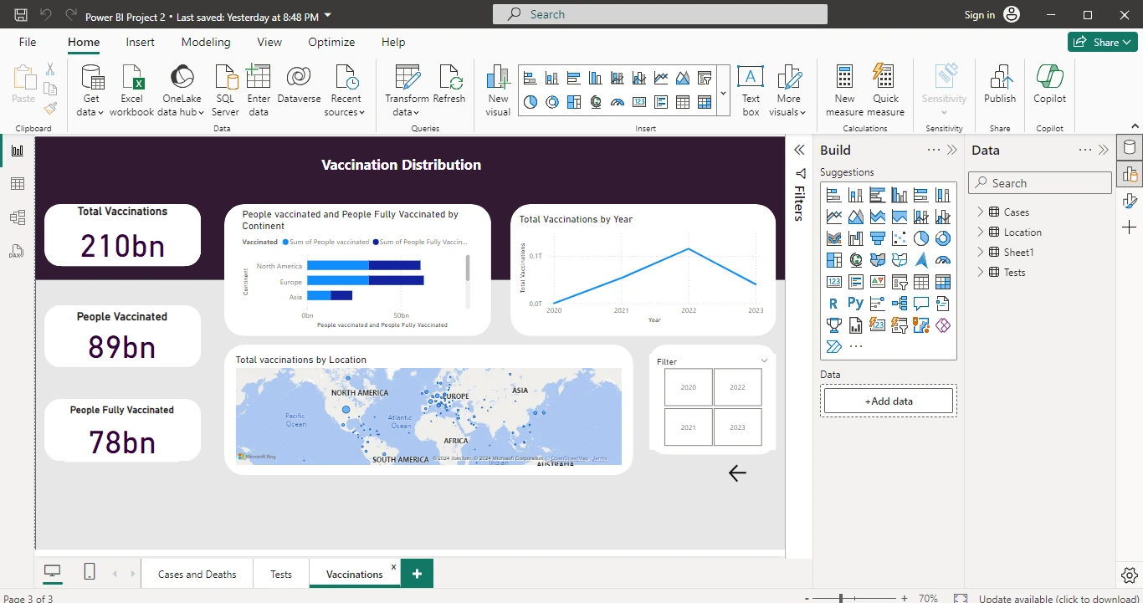This screenshot has height=603, width=1143.
Task: Expand the Filters pane
Action: tap(799, 150)
